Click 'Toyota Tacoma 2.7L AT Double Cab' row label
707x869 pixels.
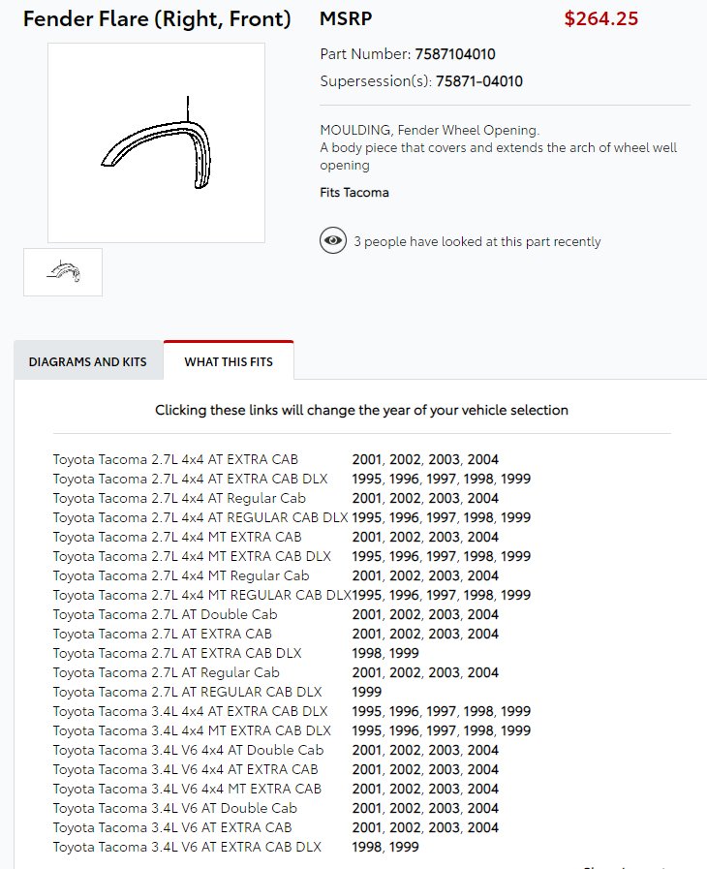point(165,614)
